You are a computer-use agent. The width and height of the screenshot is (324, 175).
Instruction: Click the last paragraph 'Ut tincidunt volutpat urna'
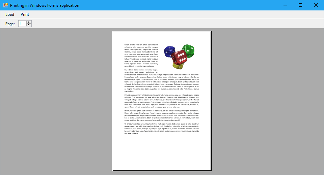coord(162,129)
